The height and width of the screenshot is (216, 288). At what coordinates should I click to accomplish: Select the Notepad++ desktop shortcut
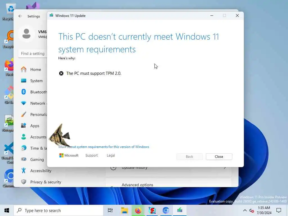(x=8, y=123)
